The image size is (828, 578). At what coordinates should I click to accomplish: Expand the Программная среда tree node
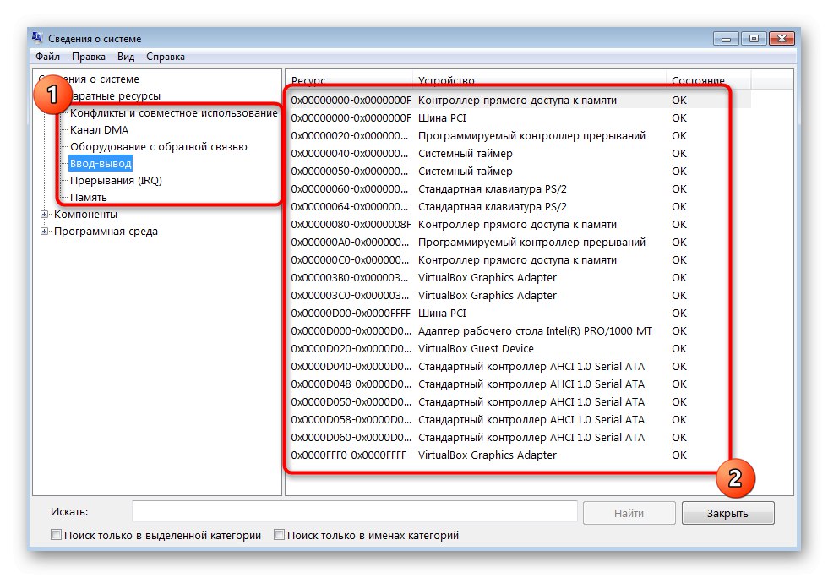[44, 232]
